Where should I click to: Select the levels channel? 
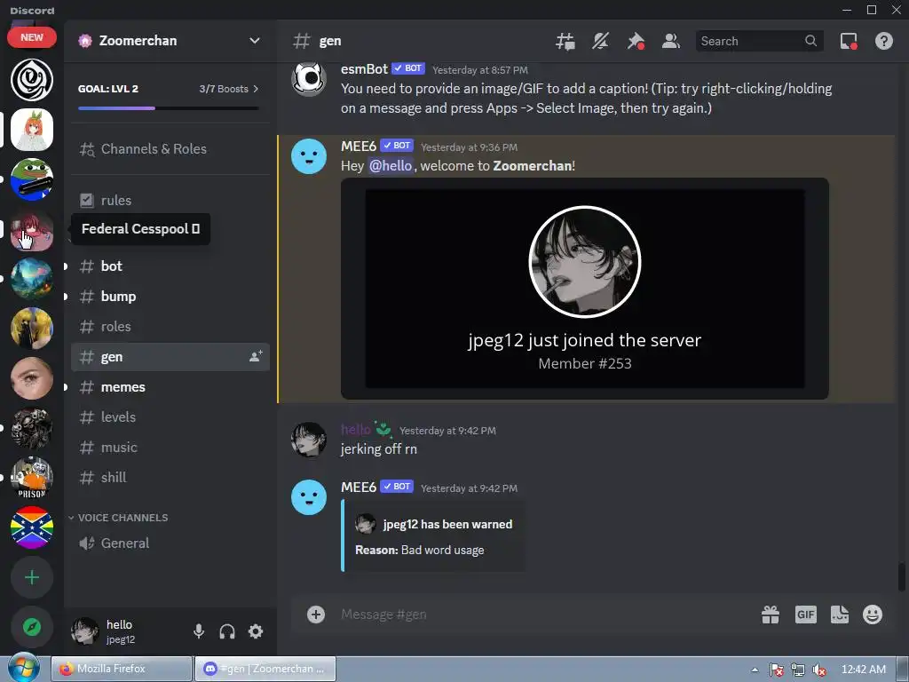pyautogui.click(x=170, y=417)
